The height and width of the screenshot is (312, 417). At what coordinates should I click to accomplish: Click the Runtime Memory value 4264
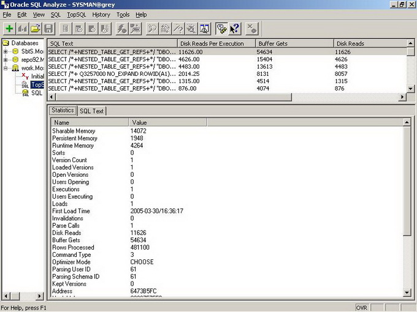137,146
